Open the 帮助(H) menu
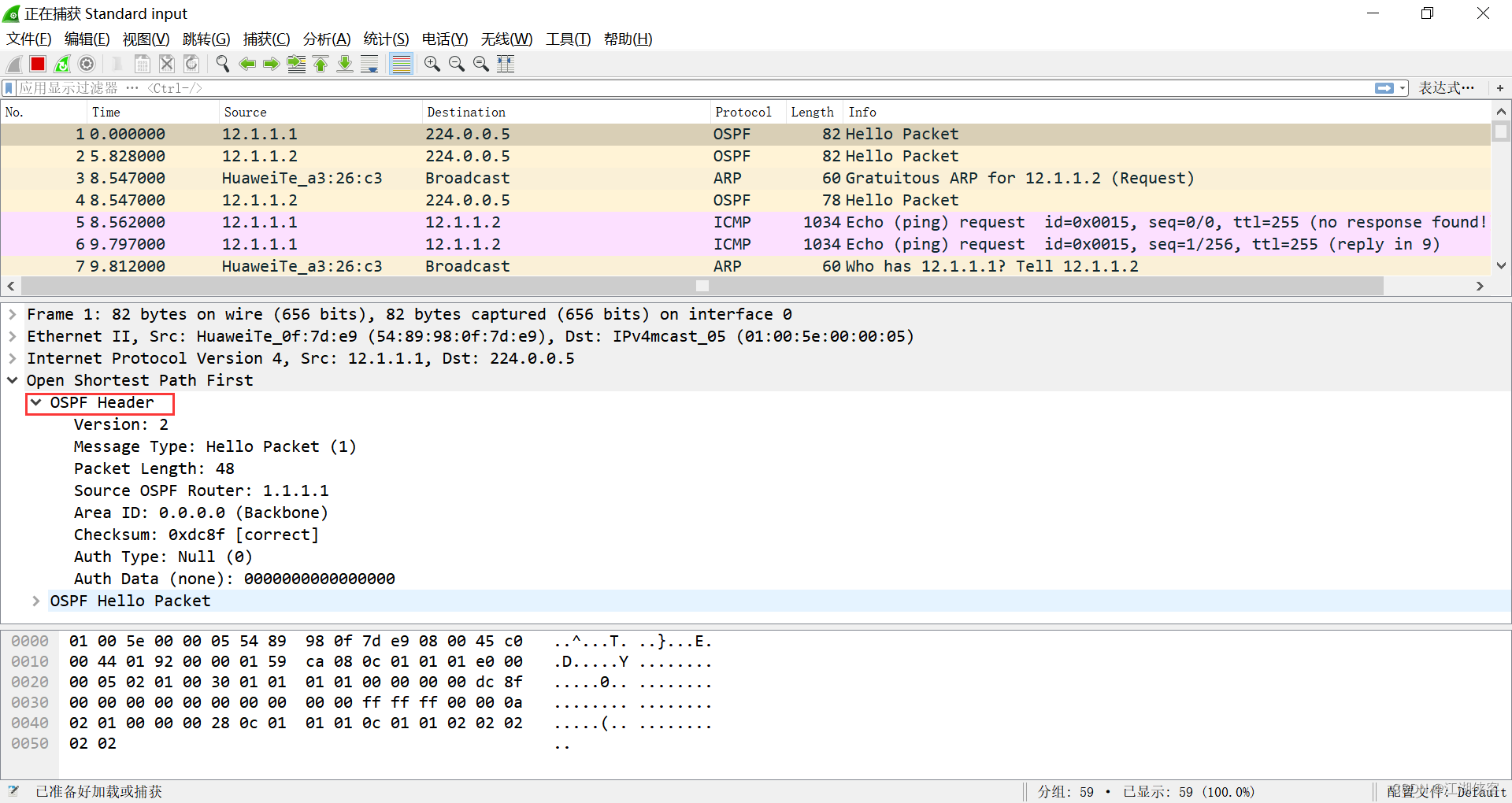Screen dimensions: 1512x803 628,39
